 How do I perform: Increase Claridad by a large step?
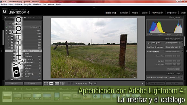[x=179, y=61]
